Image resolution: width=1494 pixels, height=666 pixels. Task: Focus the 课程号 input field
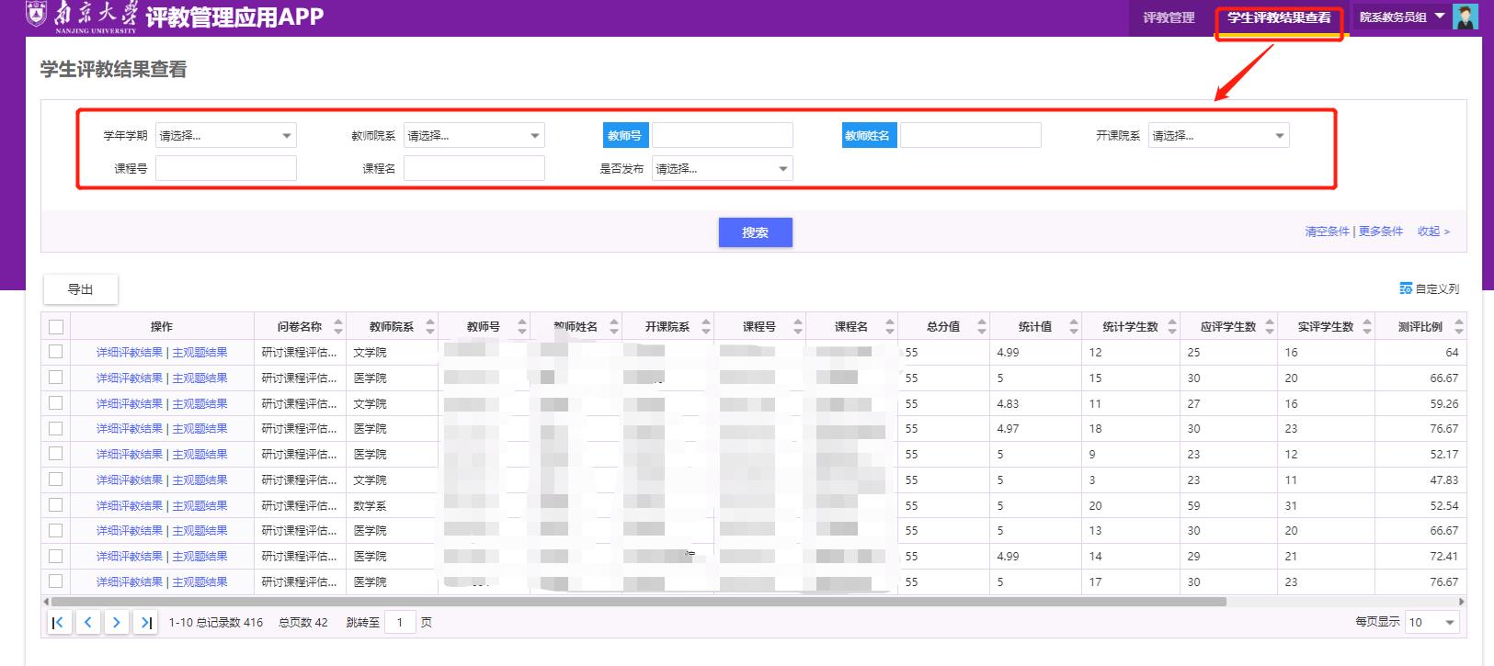click(x=226, y=169)
